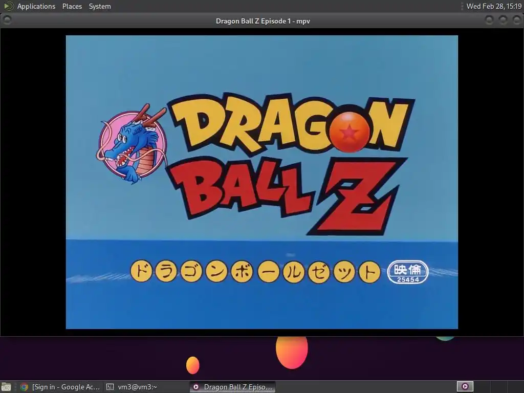Open the clock showing Wed Feb 28, 15:19
524x393 pixels.
tap(494, 6)
